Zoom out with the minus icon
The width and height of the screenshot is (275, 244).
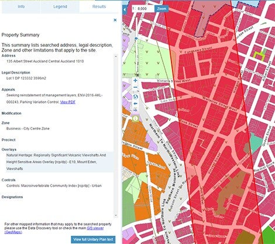tap(135, 87)
